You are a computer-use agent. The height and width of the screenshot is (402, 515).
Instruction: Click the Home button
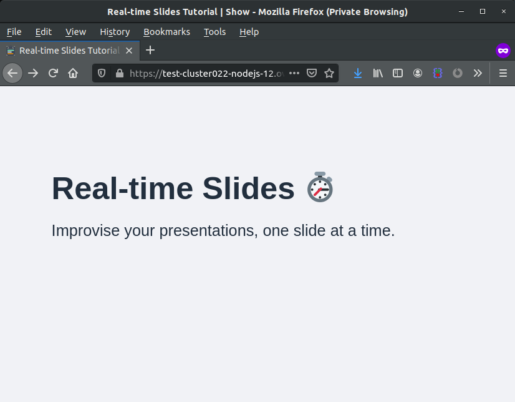click(73, 73)
